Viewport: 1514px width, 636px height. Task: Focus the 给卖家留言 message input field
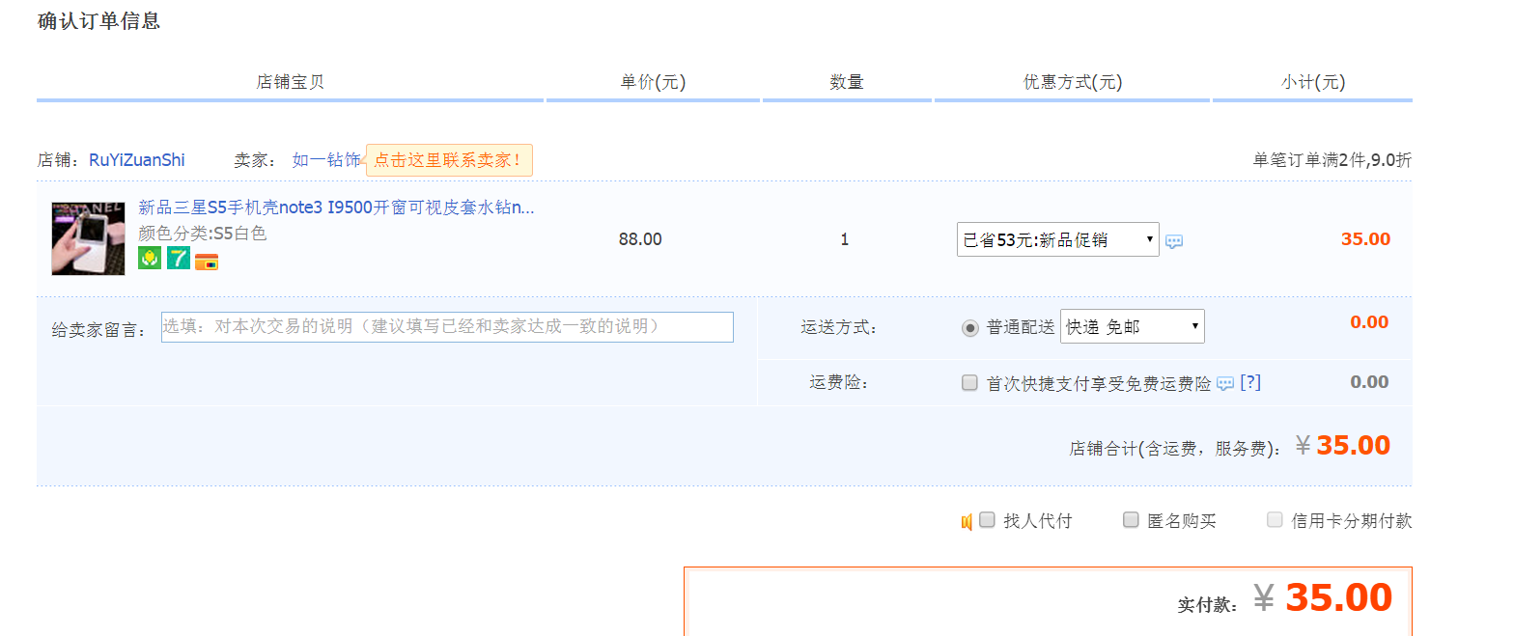(447, 327)
